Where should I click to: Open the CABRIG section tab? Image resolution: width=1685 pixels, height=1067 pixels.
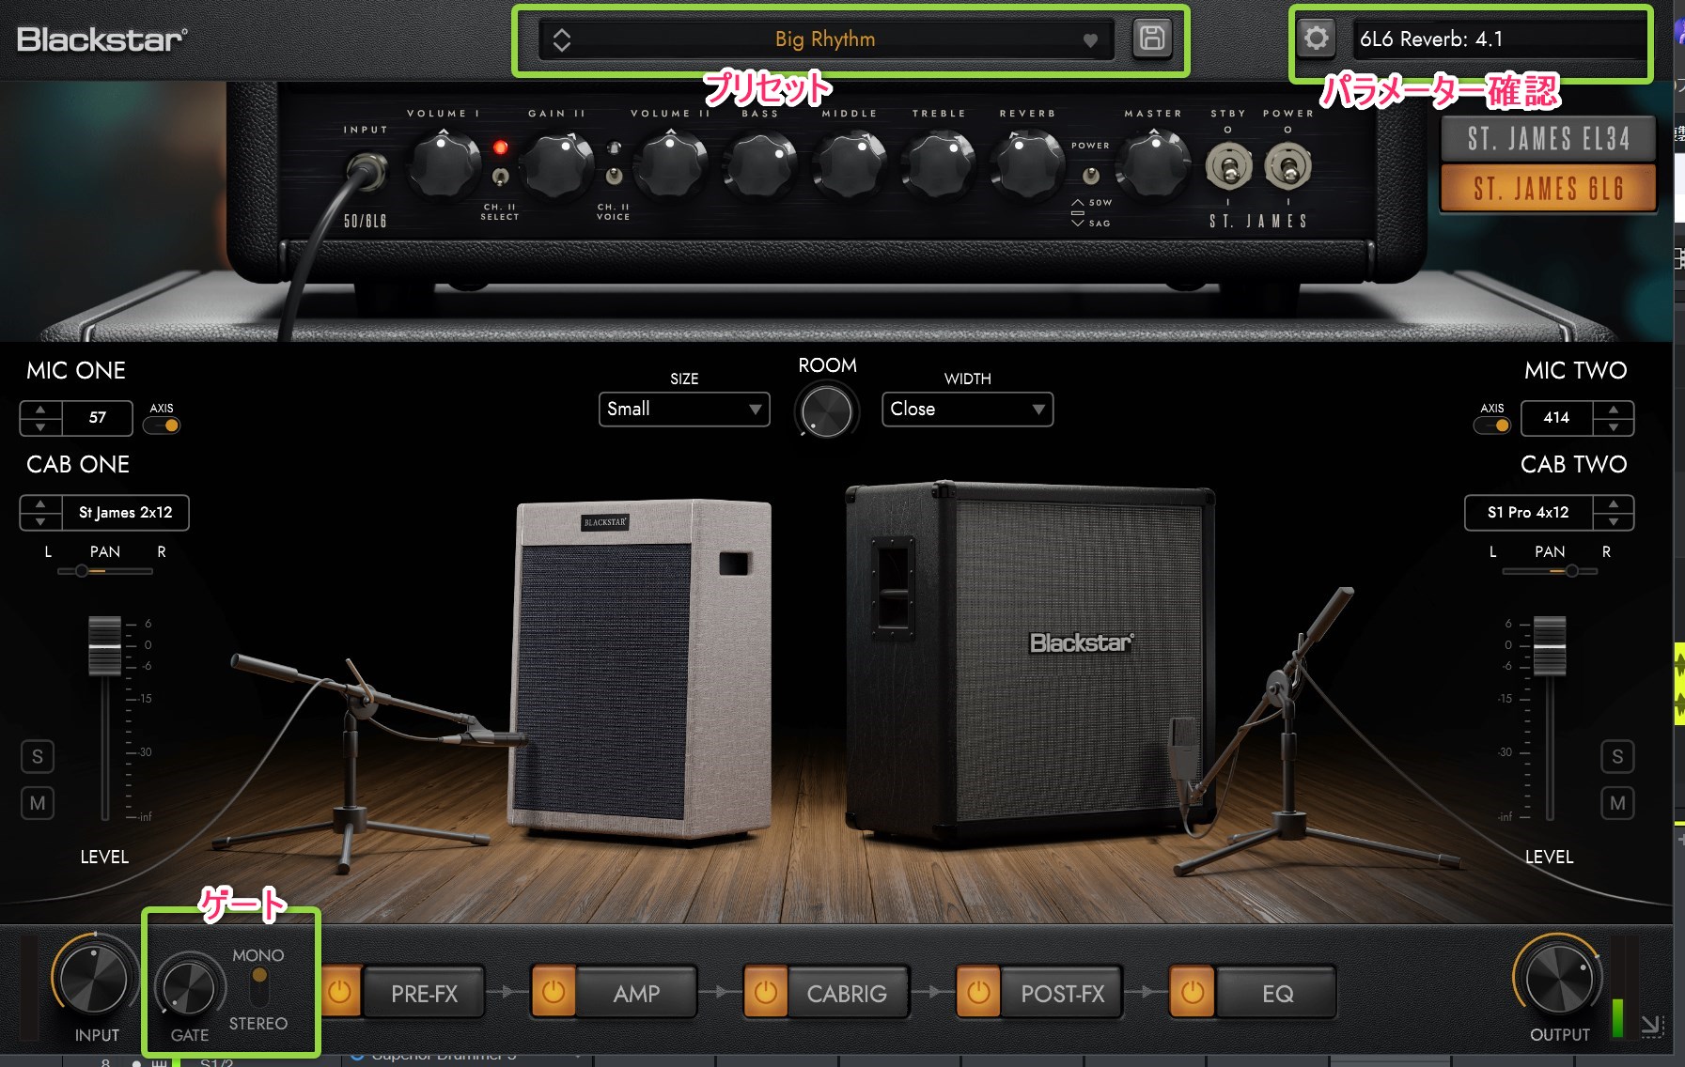tap(846, 994)
